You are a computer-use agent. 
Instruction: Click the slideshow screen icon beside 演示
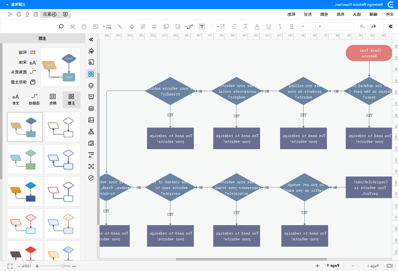[x=65, y=14]
